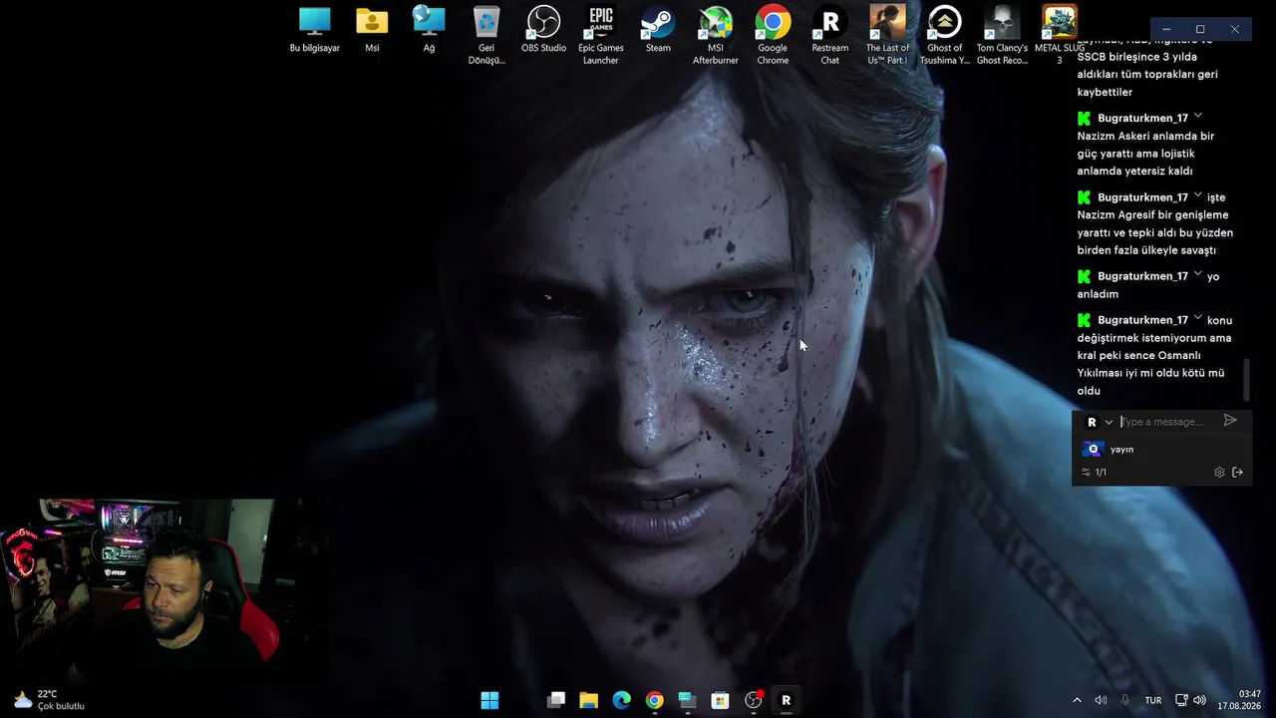Click the 'yayın' channel label

pos(1121,450)
